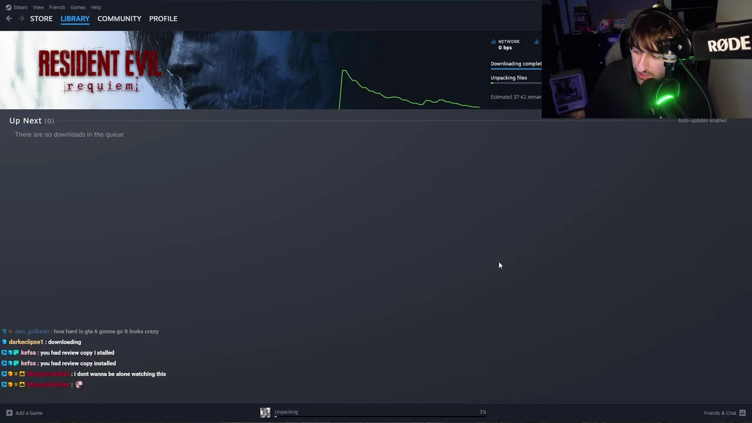Click the 'Auto-updates enabled' label
This screenshot has height=423, width=752.
point(702,120)
